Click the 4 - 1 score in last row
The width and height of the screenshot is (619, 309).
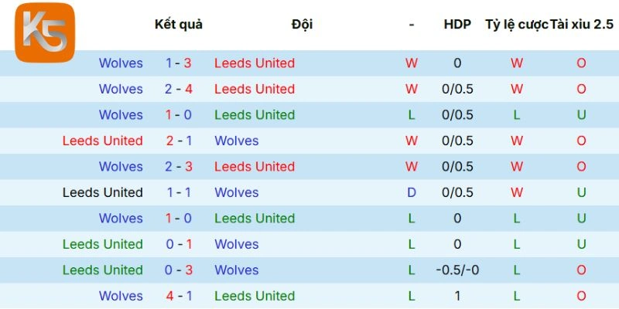[179, 296]
